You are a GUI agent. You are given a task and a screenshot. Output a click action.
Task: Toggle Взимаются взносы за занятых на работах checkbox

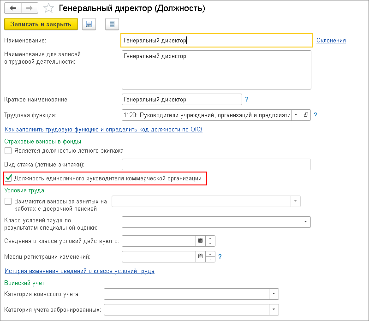pos(8,201)
